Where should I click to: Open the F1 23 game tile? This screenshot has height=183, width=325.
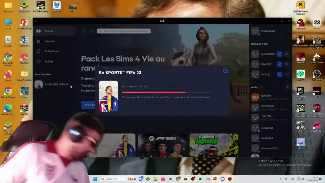pos(162,145)
